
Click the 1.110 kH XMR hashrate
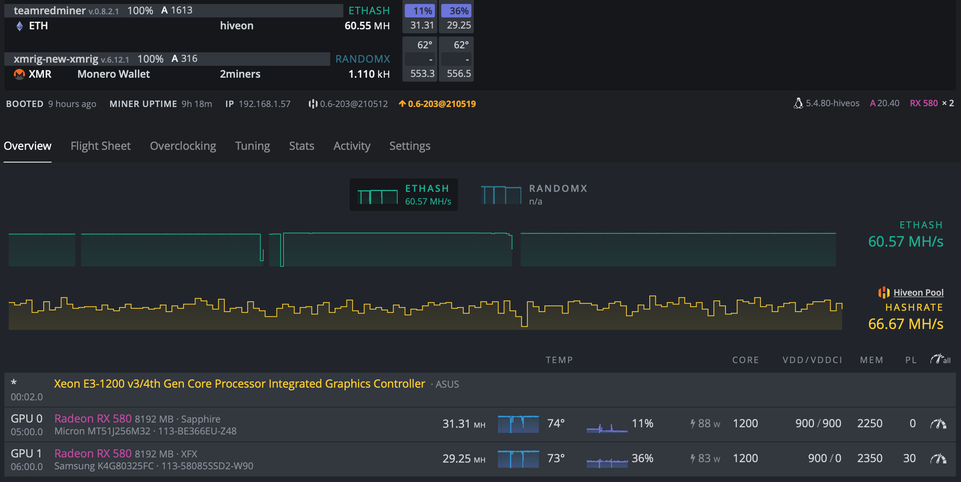click(x=369, y=74)
